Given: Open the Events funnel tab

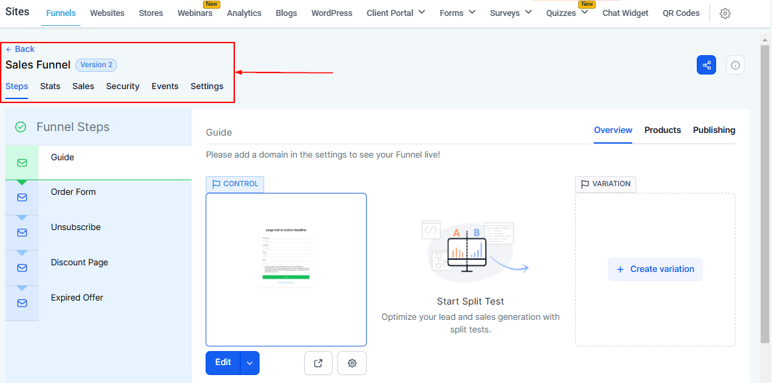Looking at the screenshot, I should coord(165,86).
